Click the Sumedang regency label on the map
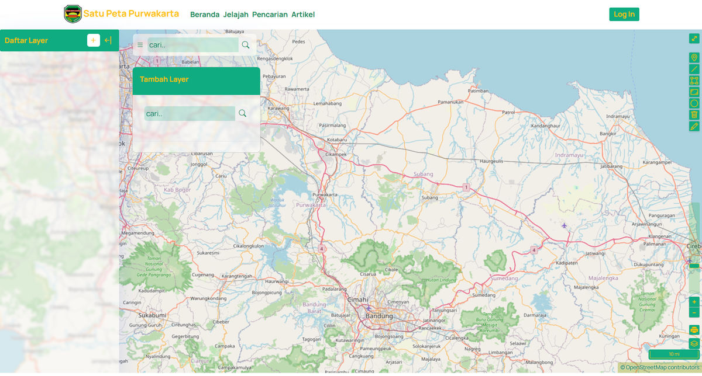This screenshot has height=376, width=702. click(x=504, y=278)
